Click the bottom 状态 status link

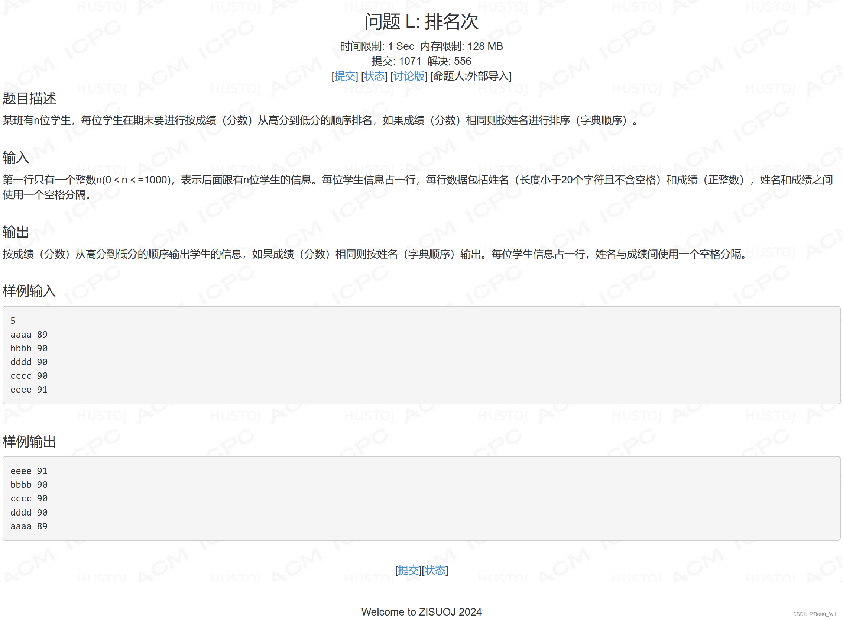click(x=435, y=571)
